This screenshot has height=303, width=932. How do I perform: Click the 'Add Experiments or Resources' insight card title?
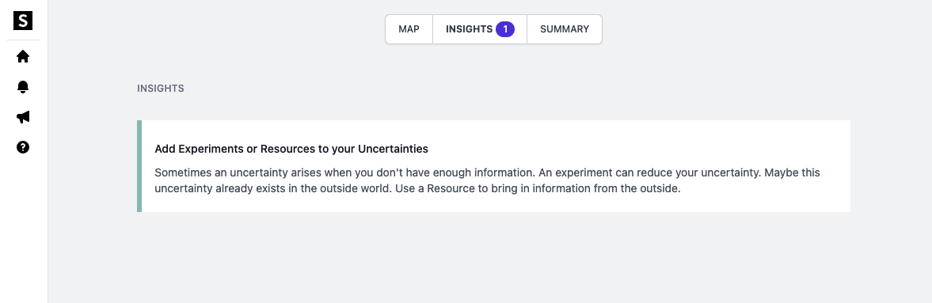(x=291, y=149)
